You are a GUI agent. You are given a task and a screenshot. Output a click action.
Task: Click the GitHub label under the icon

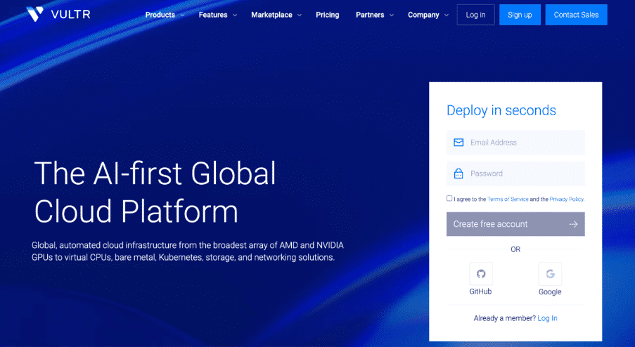tap(481, 292)
